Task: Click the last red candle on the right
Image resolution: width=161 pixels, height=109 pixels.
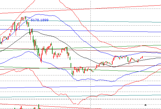Action: pyautogui.click(x=142, y=57)
